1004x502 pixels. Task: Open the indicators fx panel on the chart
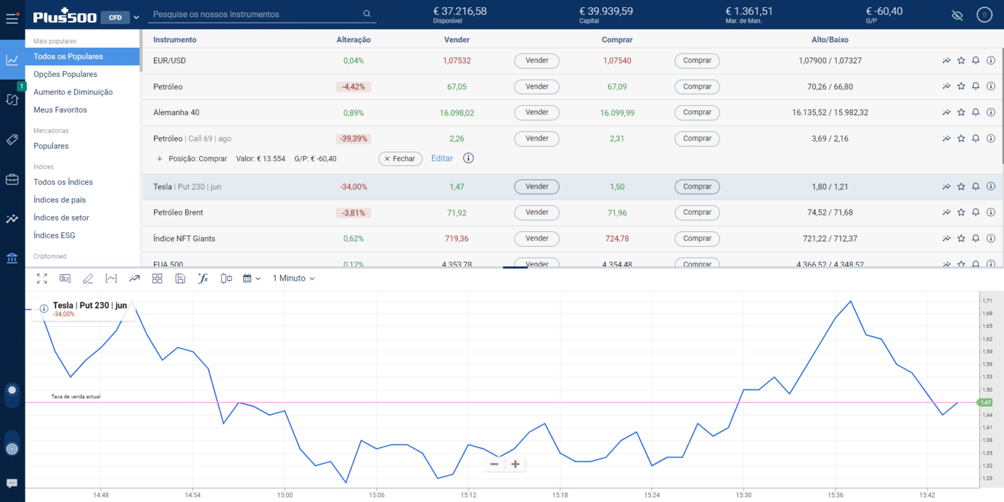[203, 278]
